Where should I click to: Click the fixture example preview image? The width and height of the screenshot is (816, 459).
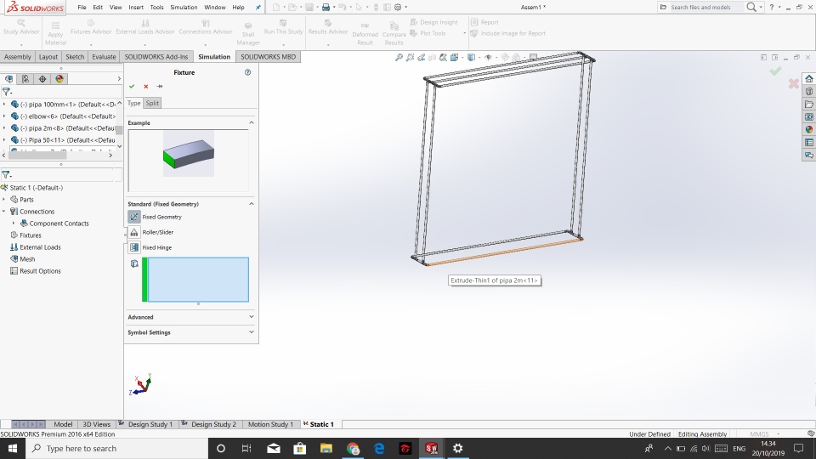pos(189,154)
